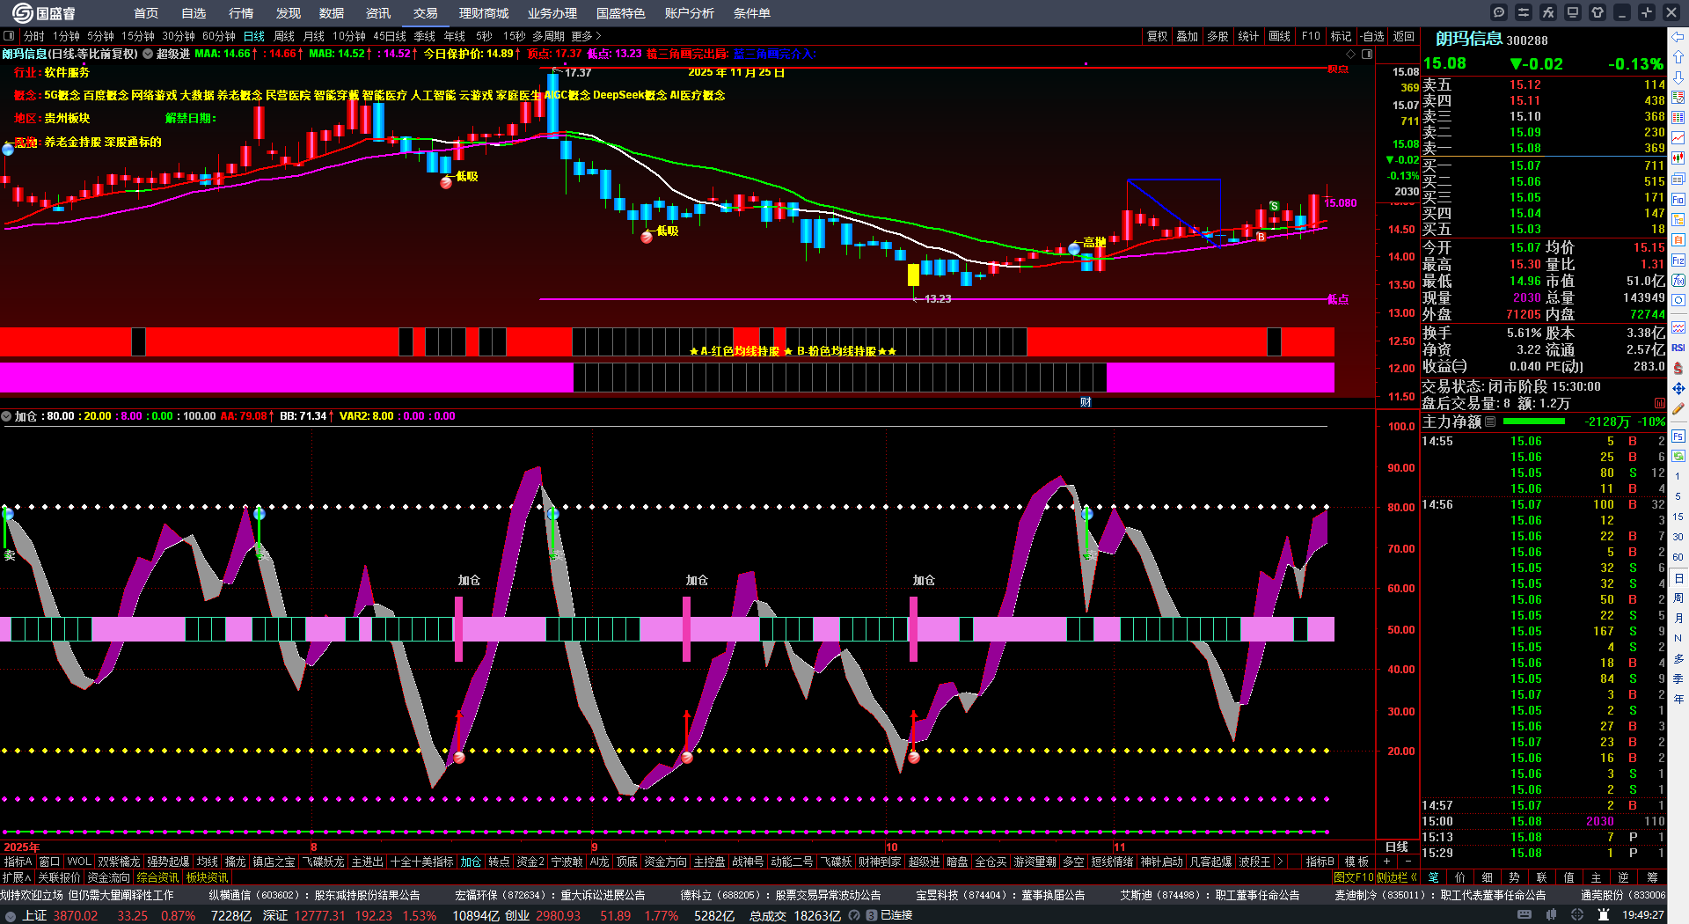The image size is (1689, 924).
Task: Open the 图文F10 link
Action: point(1354,877)
